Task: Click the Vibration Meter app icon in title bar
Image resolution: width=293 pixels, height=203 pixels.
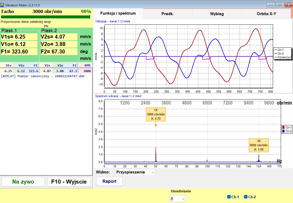Action: [2, 5]
